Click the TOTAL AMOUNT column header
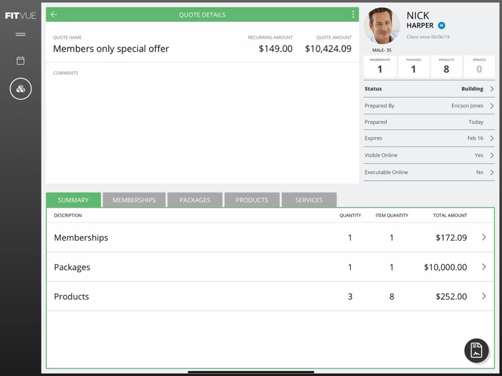The image size is (502, 376). (450, 215)
